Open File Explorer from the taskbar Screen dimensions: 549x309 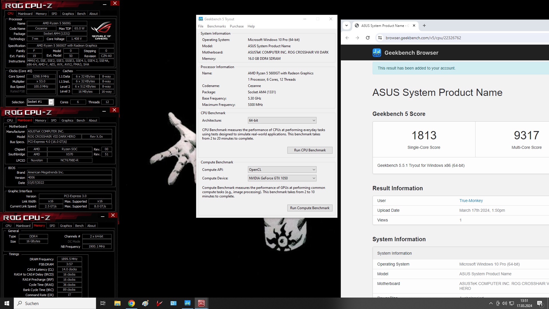coord(117,303)
